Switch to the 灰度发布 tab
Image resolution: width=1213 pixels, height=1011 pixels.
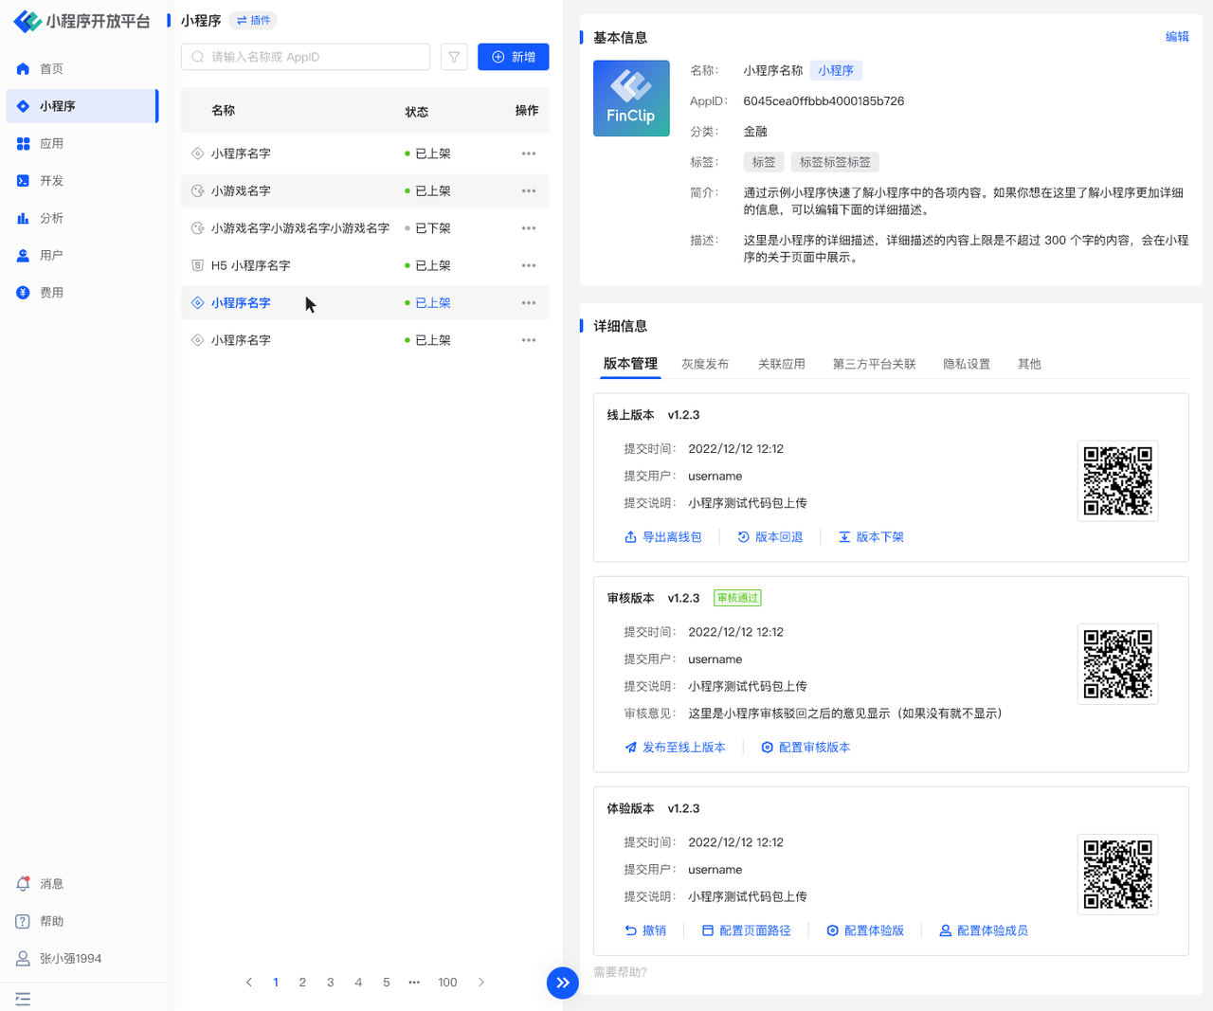pyautogui.click(x=705, y=364)
